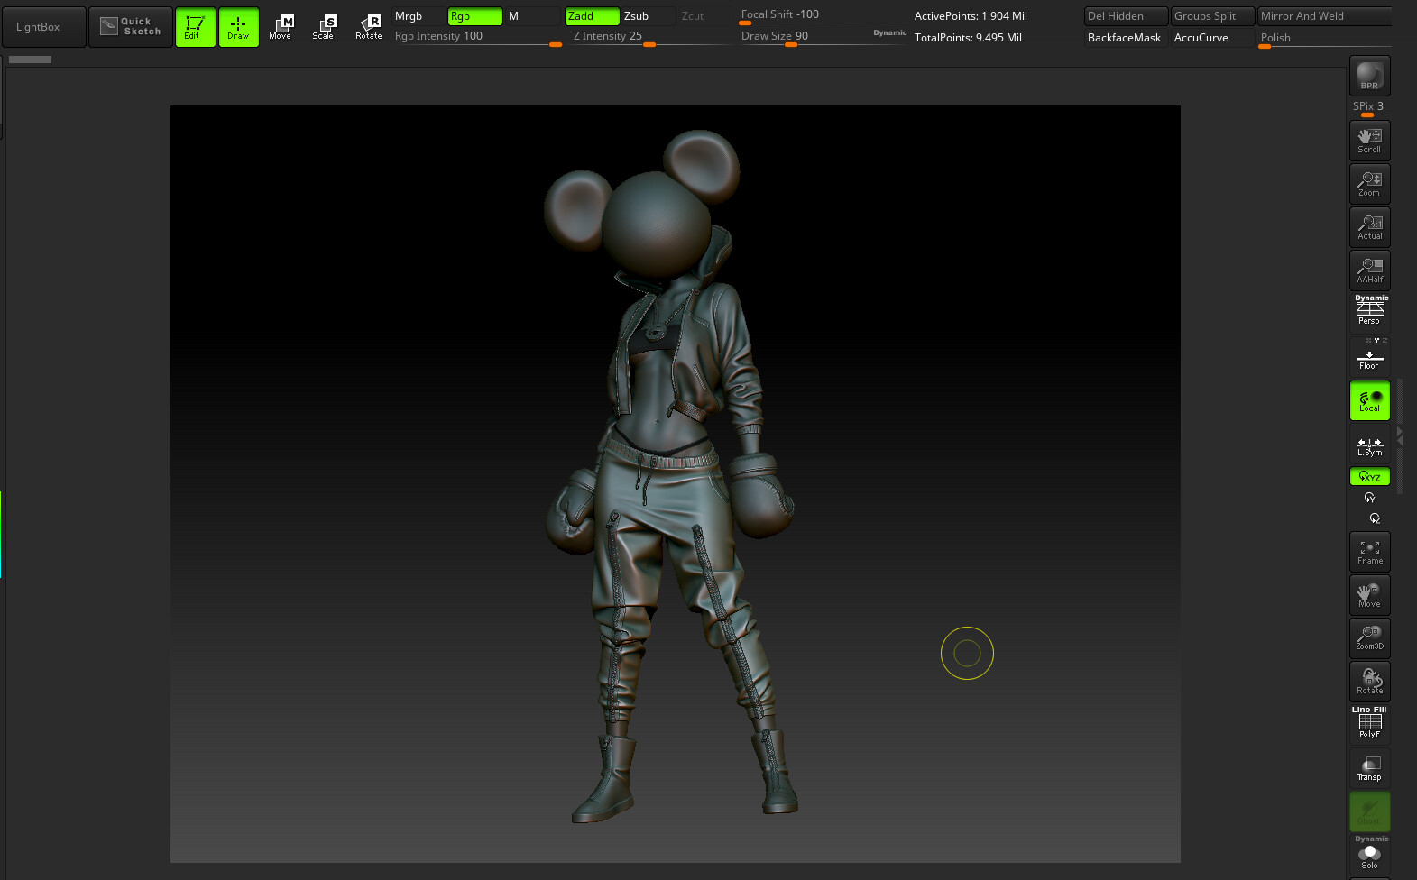This screenshot has width=1417, height=880.
Task: Select the Rotate transform tool in top toolbar
Action: point(368,27)
